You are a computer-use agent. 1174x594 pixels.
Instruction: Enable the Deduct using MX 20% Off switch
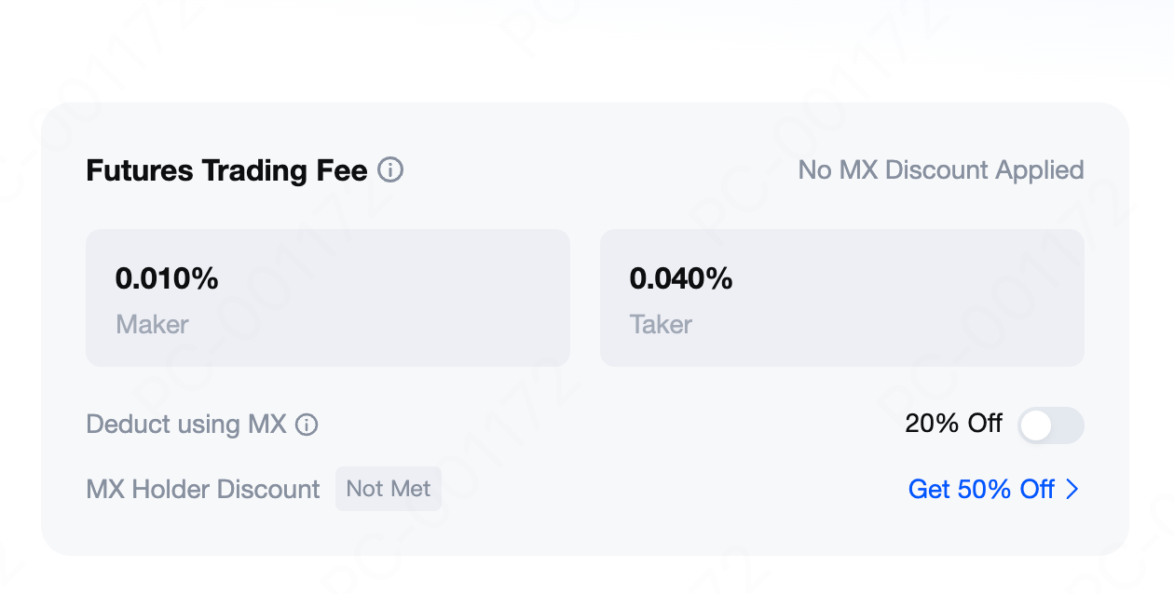(x=1050, y=425)
